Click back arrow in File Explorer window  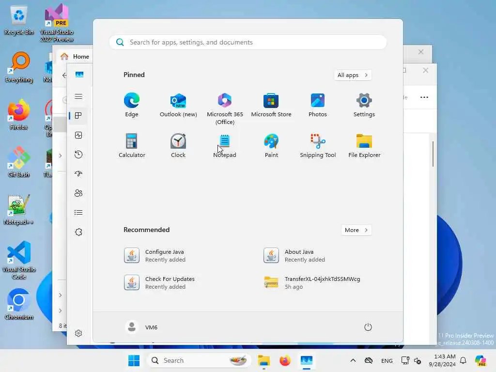[x=64, y=75]
